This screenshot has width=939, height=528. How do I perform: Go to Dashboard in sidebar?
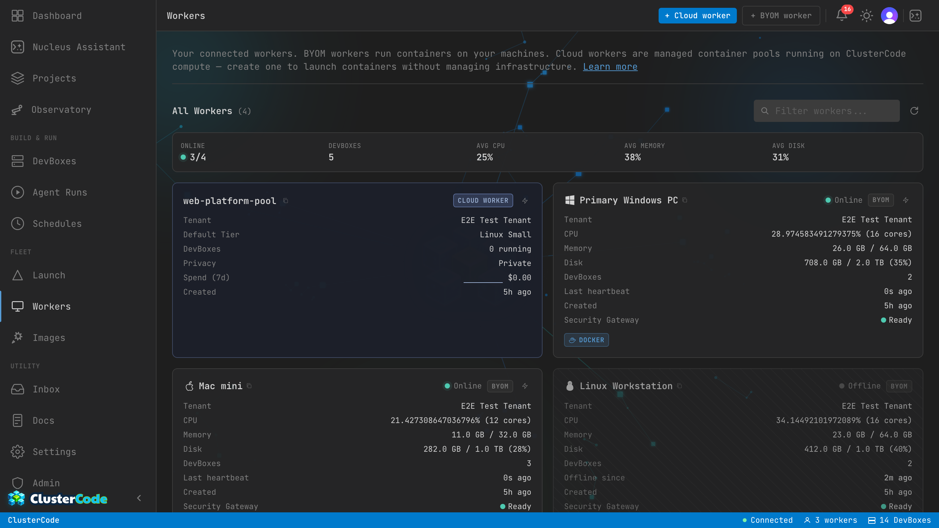(x=78, y=16)
